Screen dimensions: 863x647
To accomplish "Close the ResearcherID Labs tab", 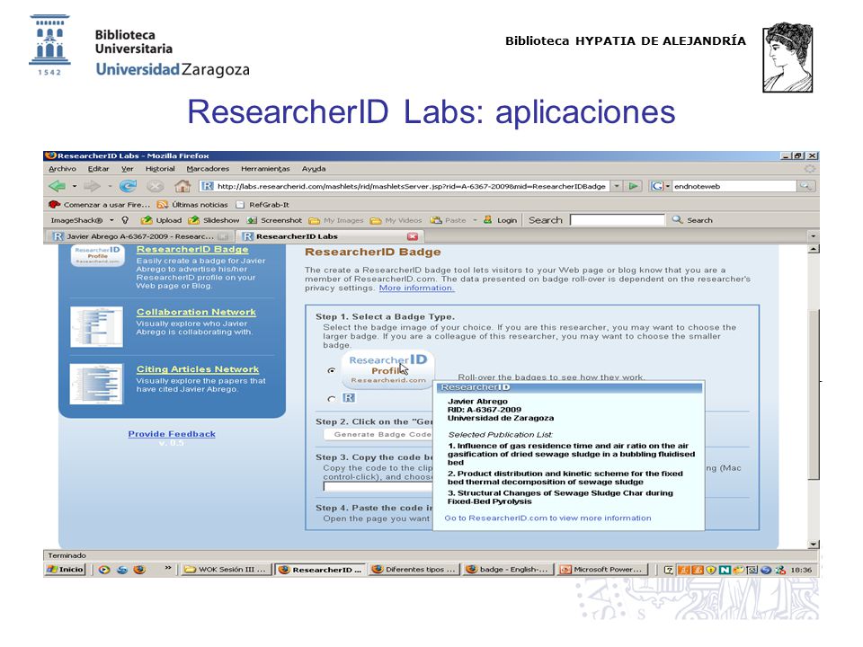I will point(413,236).
